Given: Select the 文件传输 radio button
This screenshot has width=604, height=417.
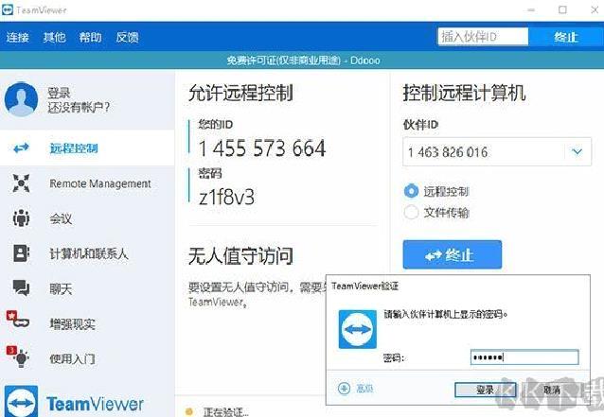Looking at the screenshot, I should pos(411,212).
